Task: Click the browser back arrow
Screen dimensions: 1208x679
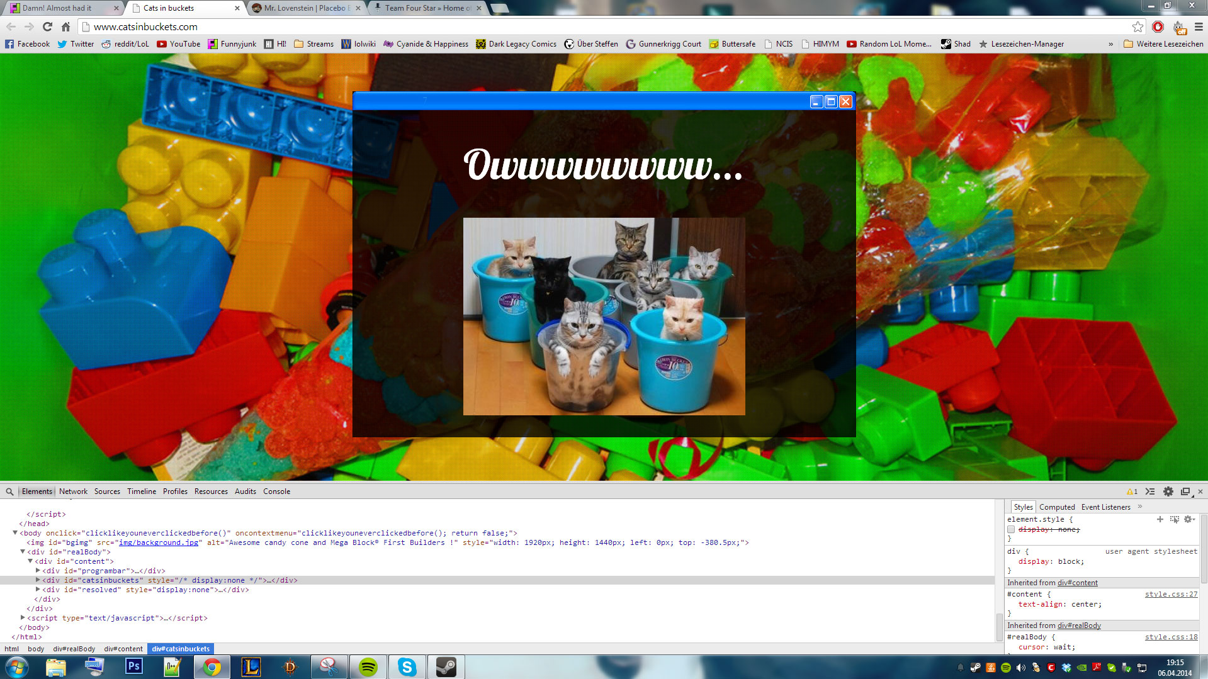Action: pos(11,26)
